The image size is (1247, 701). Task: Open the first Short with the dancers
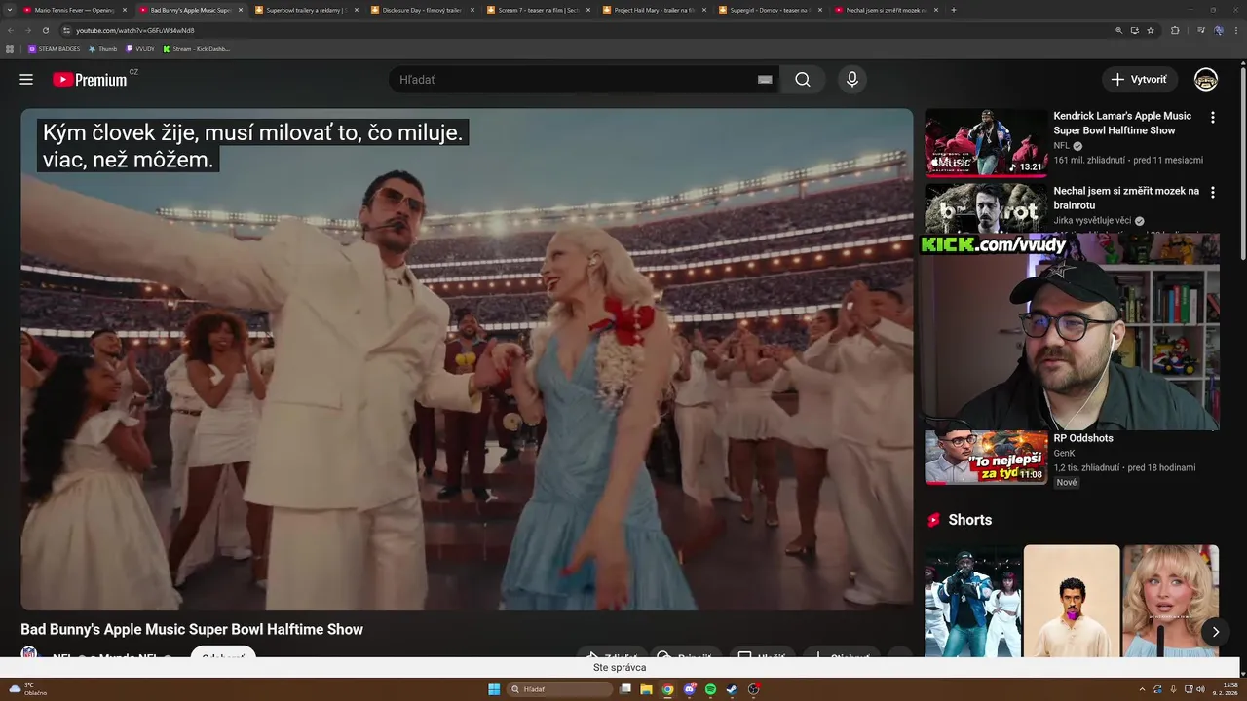972,601
